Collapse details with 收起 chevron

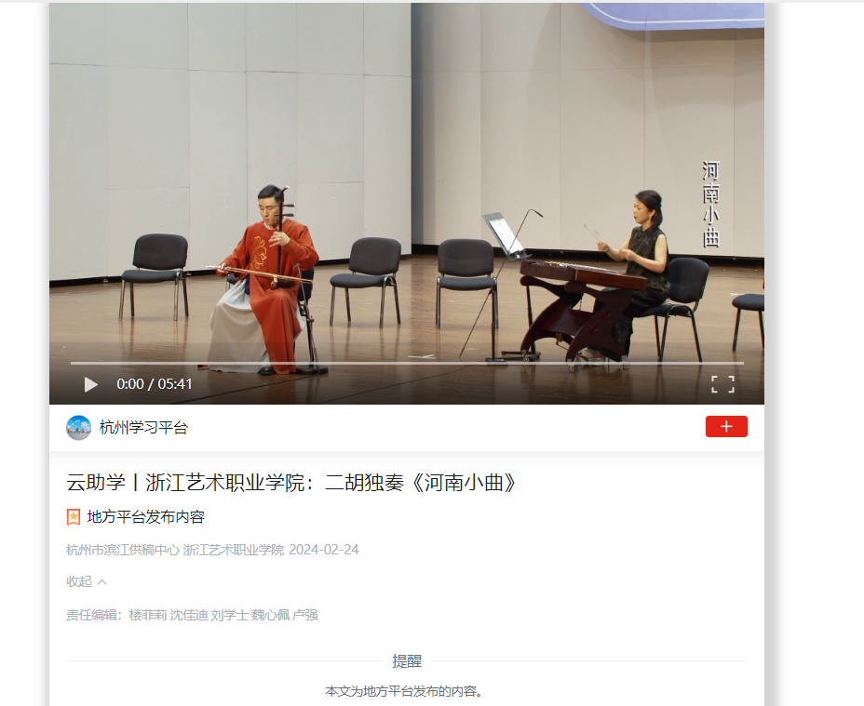(101, 582)
